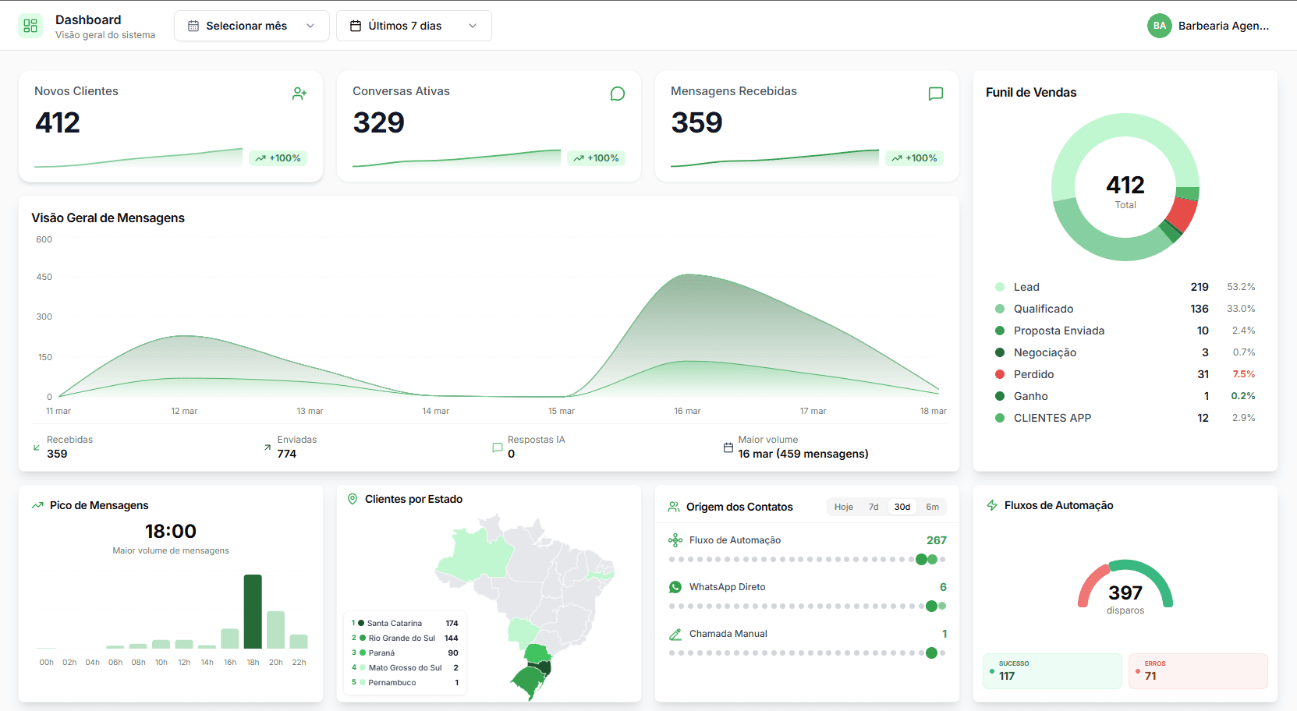Click the green dot next to Lead
1297x711 pixels.
coord(999,286)
